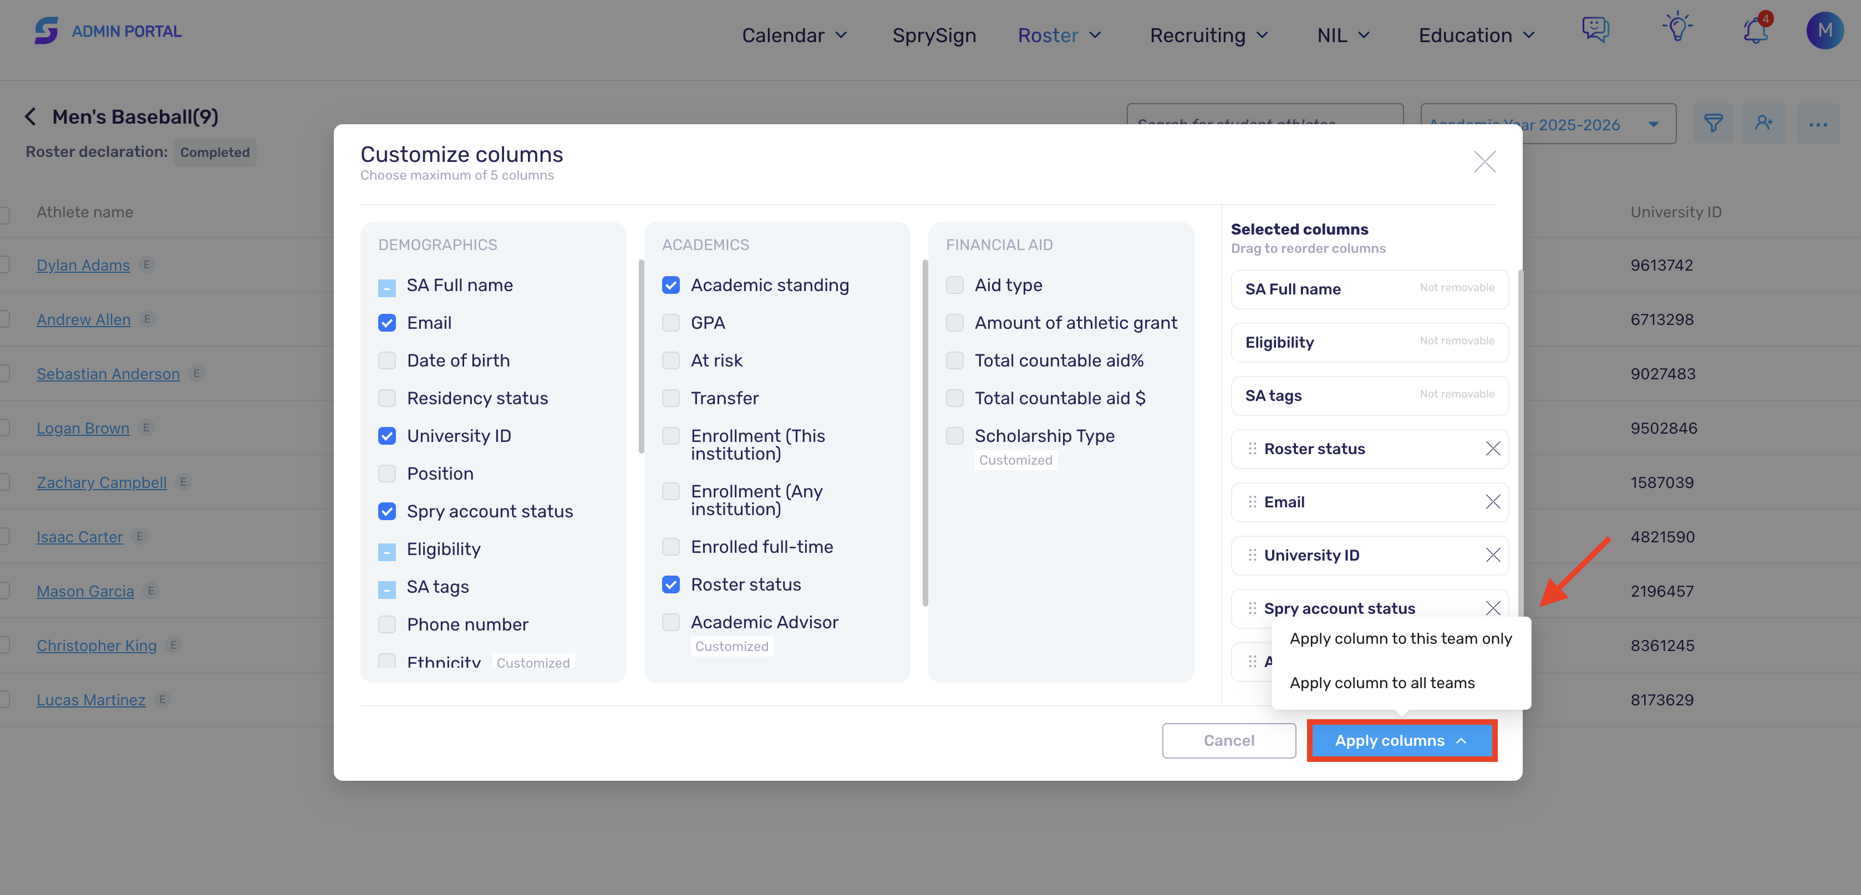Image resolution: width=1861 pixels, height=895 pixels.
Task: Open the three-dot more options menu
Action: pyautogui.click(x=1818, y=124)
